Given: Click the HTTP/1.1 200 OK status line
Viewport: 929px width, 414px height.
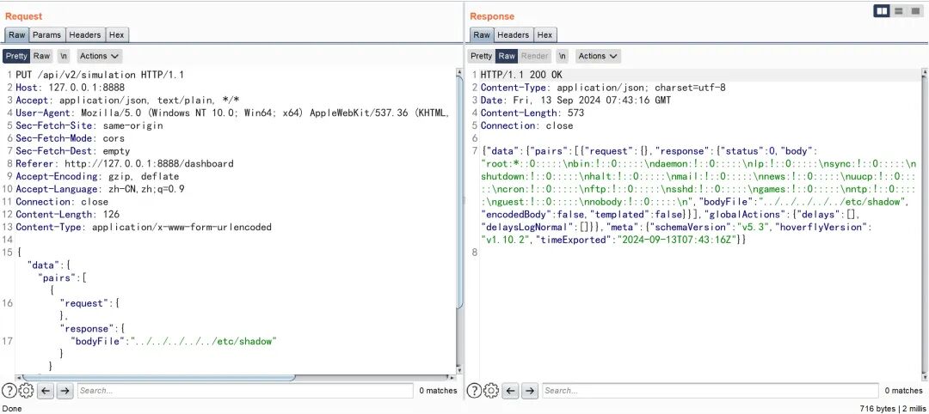Looking at the screenshot, I should [521, 75].
